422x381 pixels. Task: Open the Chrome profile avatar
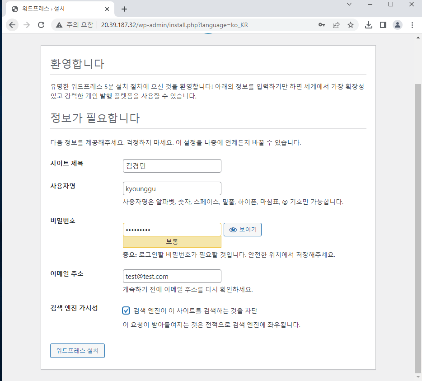[398, 25]
